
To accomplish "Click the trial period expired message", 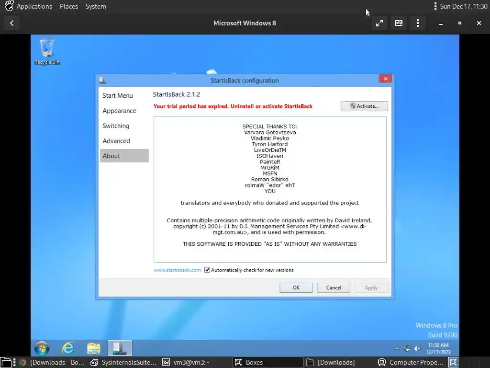I will (x=233, y=106).
